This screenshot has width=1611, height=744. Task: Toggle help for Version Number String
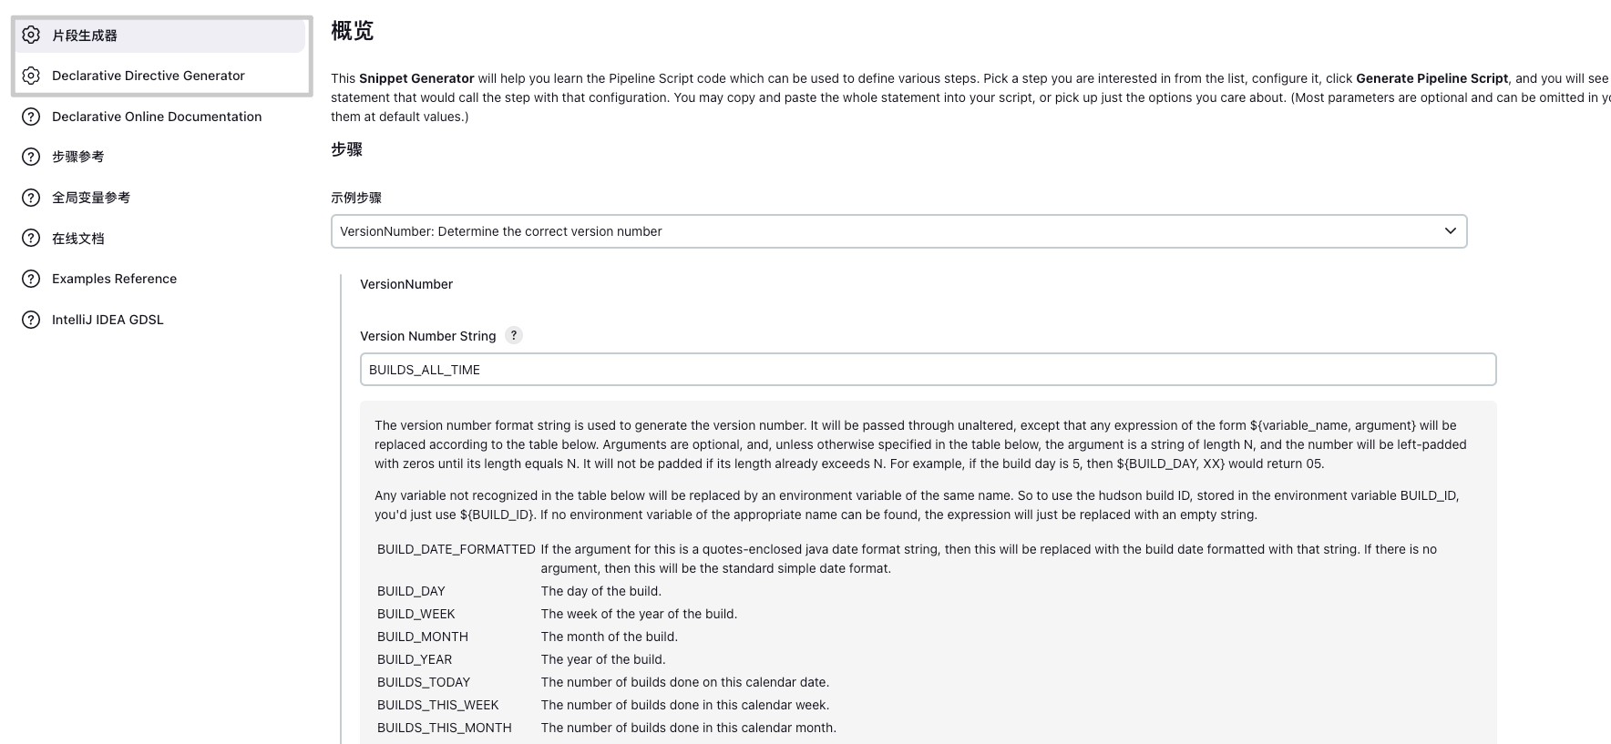[x=514, y=335]
